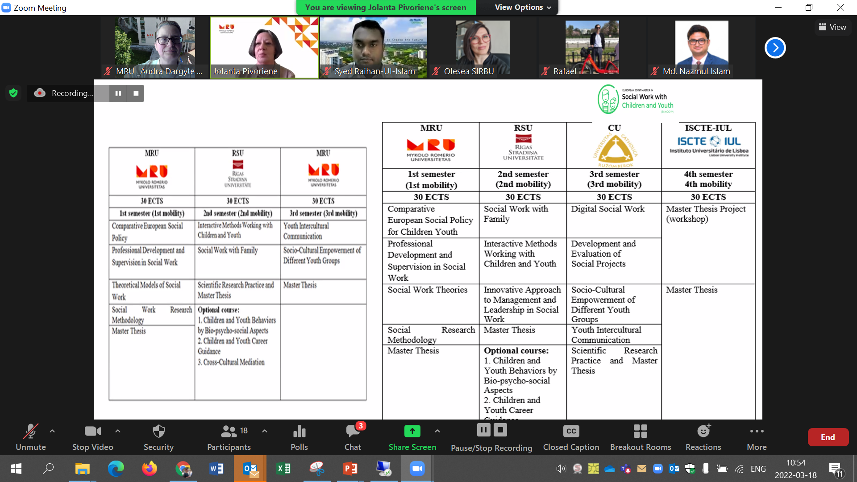This screenshot has width=857, height=482.
Task: Expand Share Screen options arrow
Action: pos(437,431)
